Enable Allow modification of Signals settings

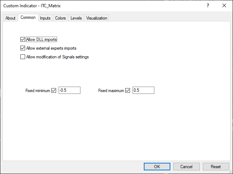click(23, 57)
